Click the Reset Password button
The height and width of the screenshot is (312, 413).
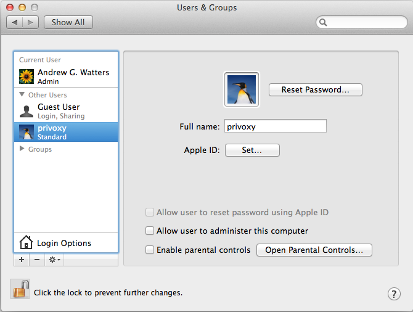(x=315, y=89)
